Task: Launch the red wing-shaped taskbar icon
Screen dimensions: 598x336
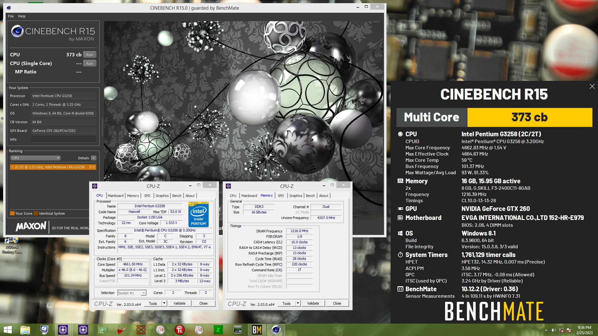Action: point(122,330)
